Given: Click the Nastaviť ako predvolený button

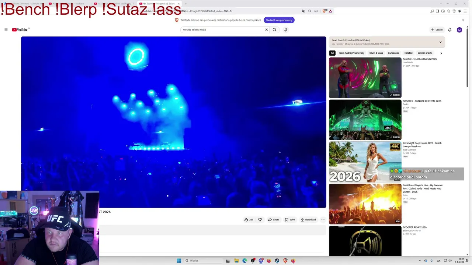Looking at the screenshot, I should tap(279, 20).
